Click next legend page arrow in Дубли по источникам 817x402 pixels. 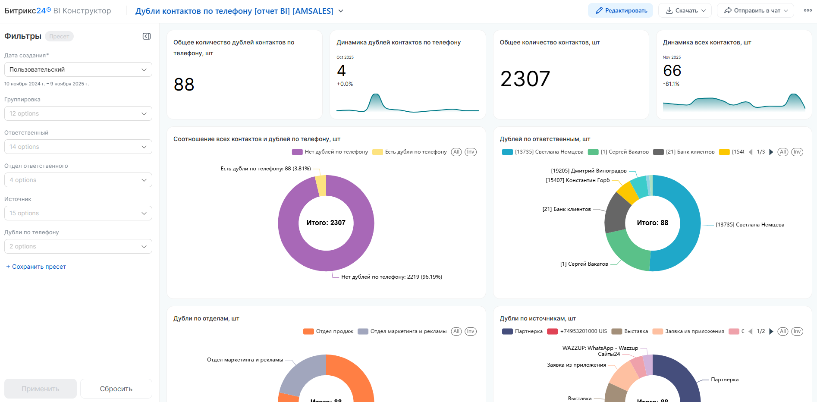[x=771, y=331]
